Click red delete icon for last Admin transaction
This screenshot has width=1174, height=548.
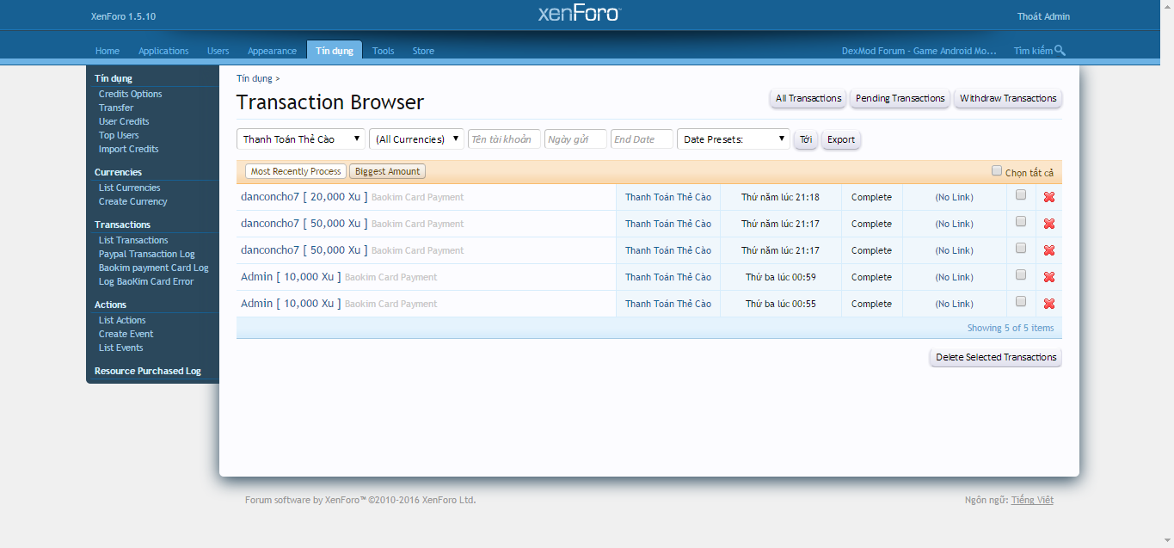pos(1048,304)
